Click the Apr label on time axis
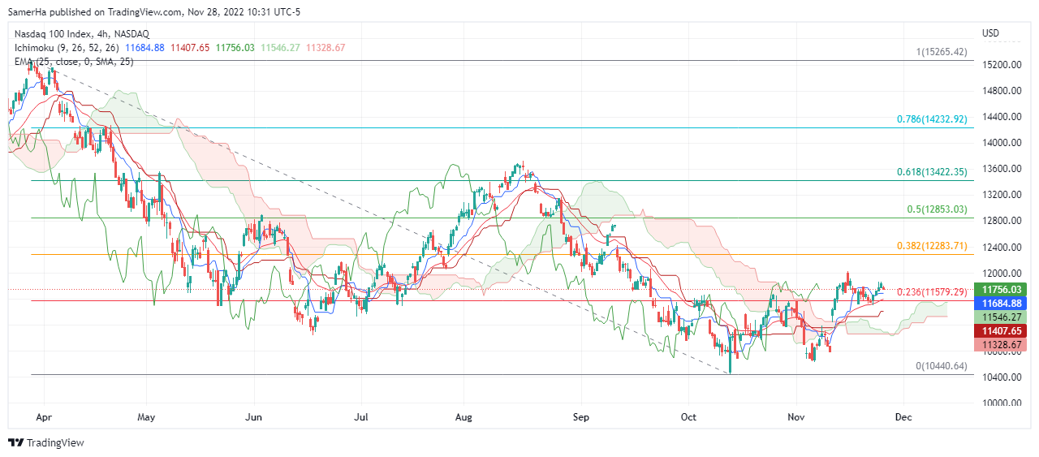The image size is (1039, 457). click(44, 417)
